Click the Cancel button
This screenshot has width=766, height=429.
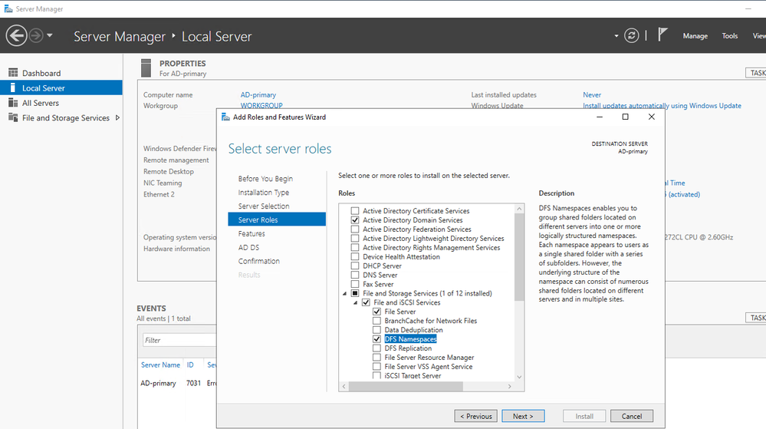coord(632,416)
